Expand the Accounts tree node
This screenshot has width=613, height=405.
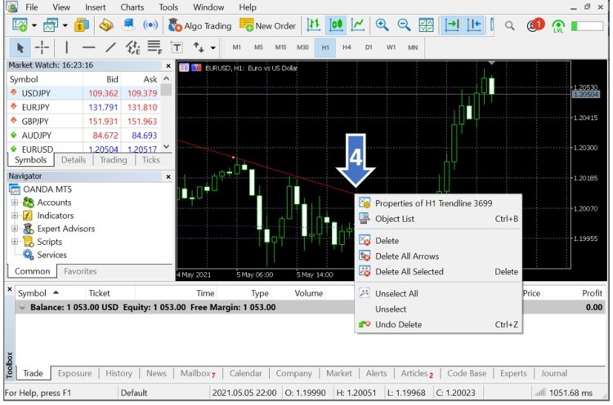coord(15,202)
